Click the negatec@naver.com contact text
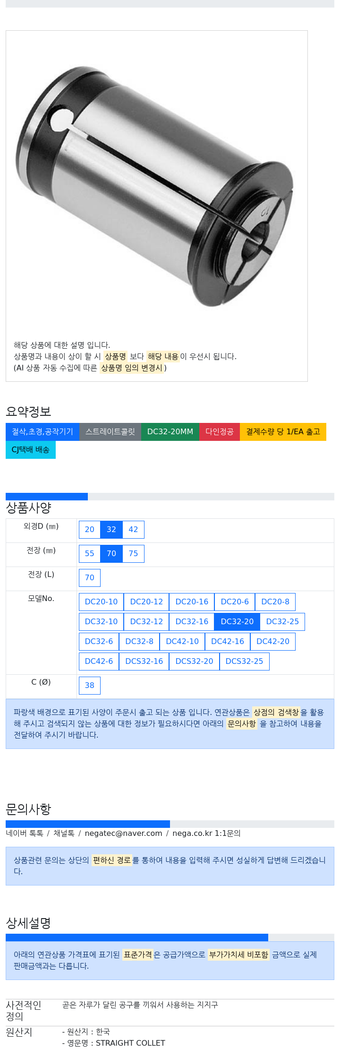Image resolution: width=340 pixels, height=1049 pixels. tap(123, 834)
